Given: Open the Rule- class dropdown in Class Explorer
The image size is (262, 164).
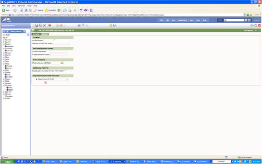Looking at the screenshot, I should [x=28, y=35].
